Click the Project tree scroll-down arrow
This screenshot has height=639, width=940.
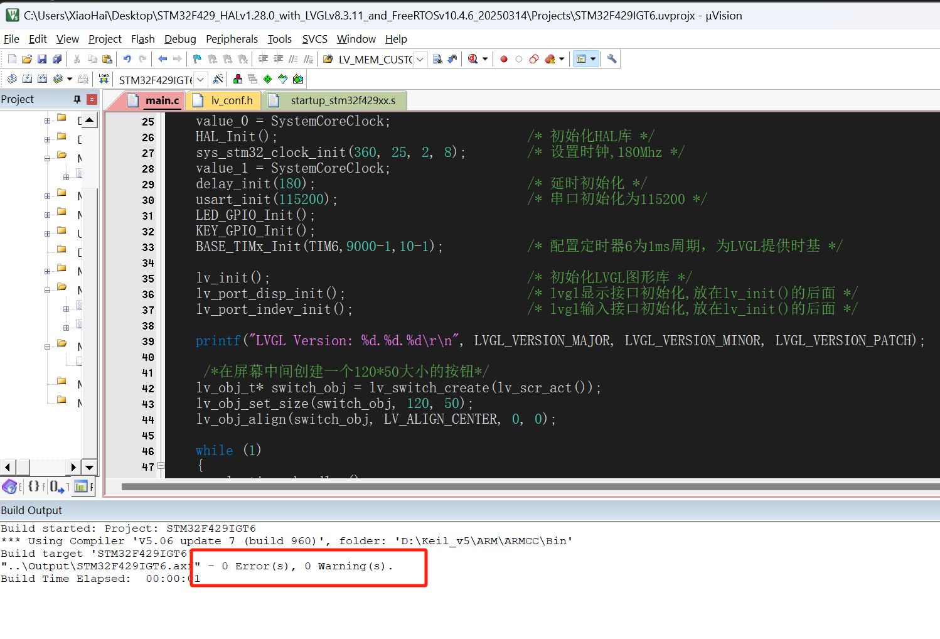[x=90, y=467]
